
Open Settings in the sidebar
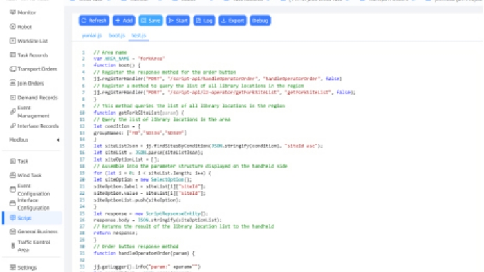pos(27,268)
